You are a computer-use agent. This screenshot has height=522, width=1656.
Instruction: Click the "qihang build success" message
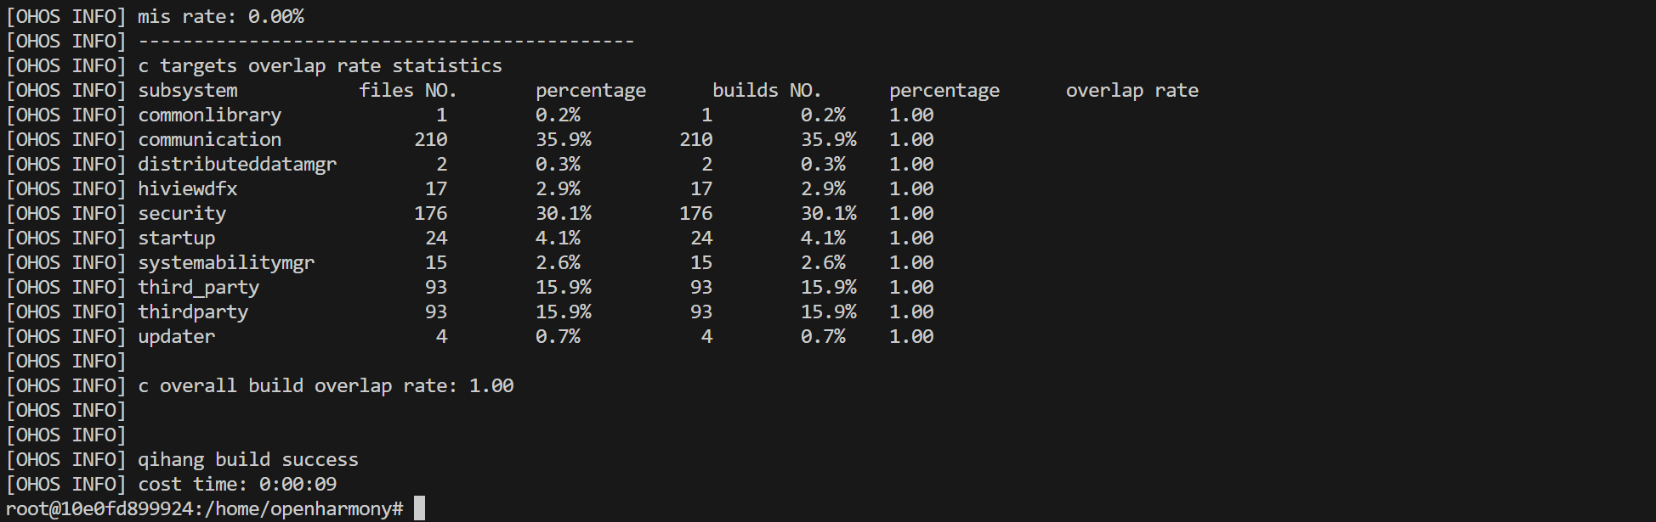pos(247,459)
